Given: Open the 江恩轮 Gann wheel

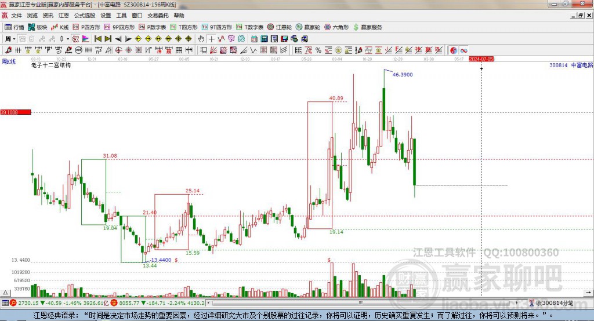Looking at the screenshot, I should pyautogui.click(x=280, y=27).
